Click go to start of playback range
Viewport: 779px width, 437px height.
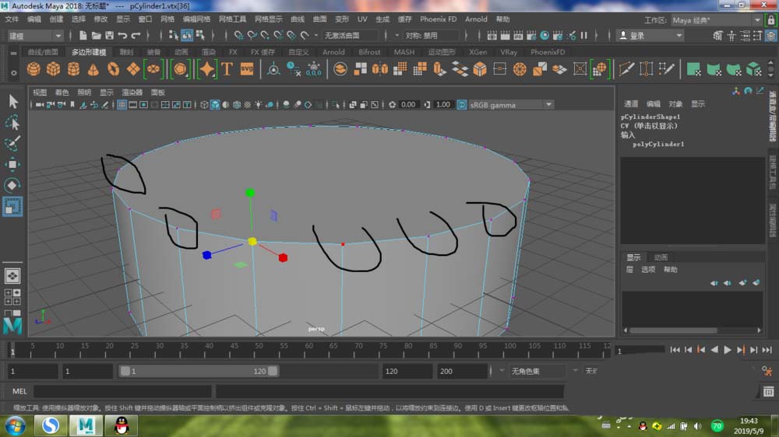(675, 350)
